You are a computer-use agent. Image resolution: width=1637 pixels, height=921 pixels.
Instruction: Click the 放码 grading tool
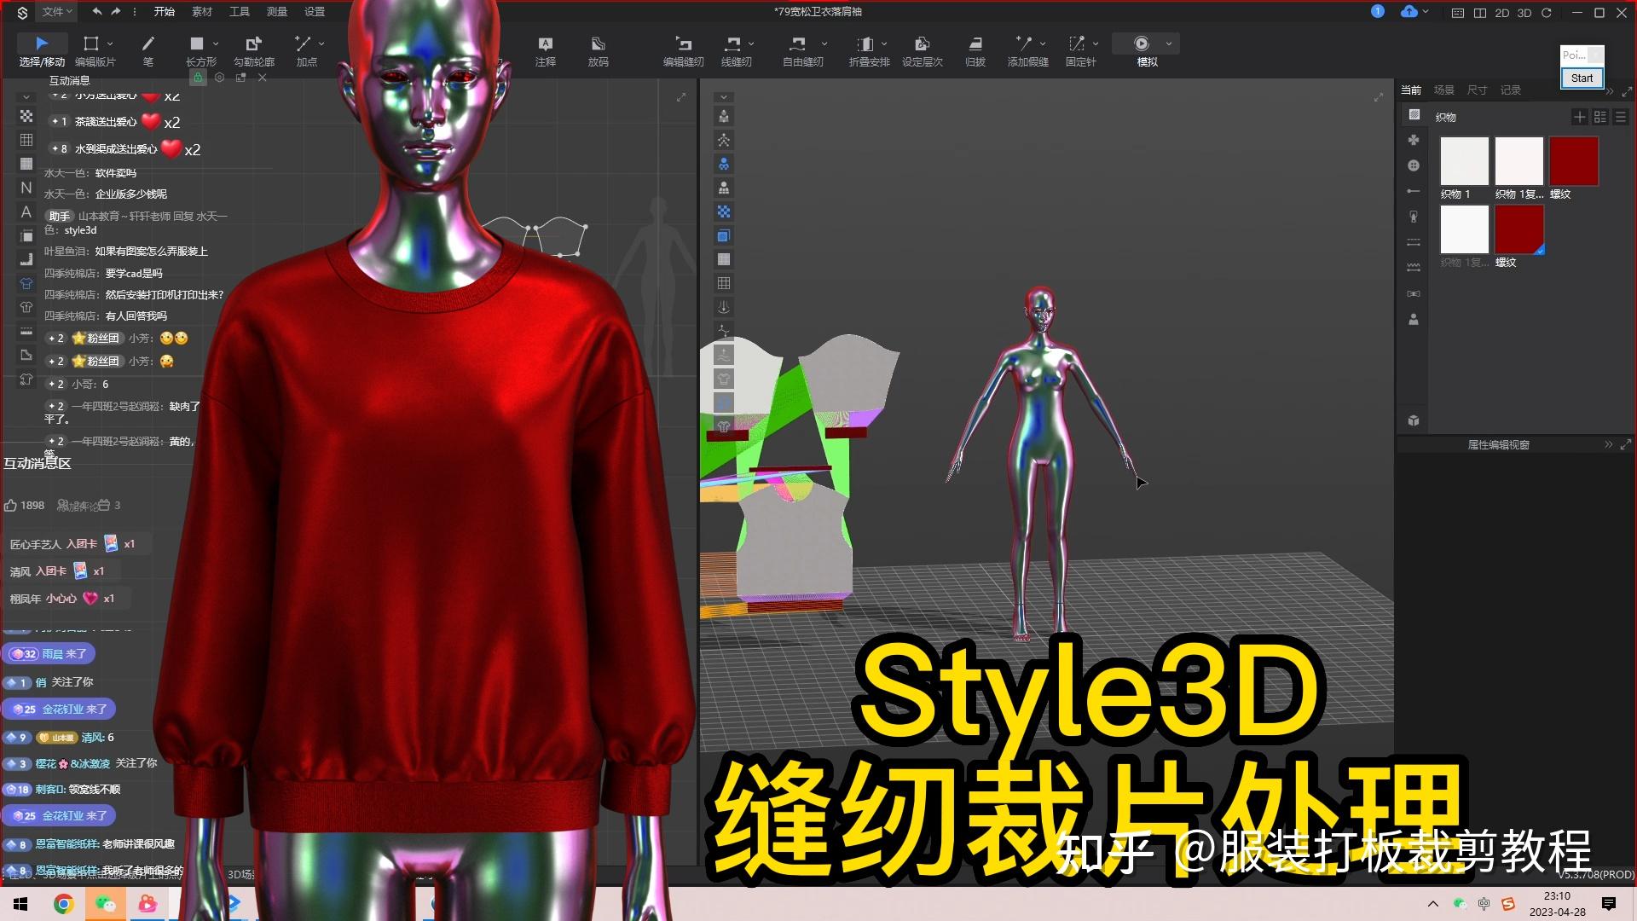coord(598,49)
